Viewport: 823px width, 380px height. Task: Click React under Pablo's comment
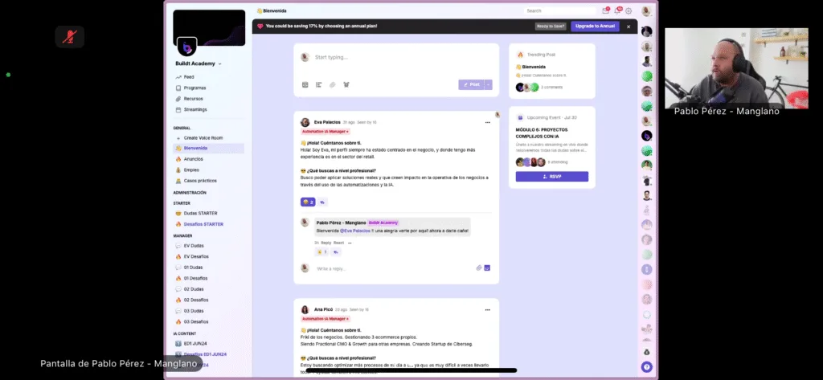[338, 243]
